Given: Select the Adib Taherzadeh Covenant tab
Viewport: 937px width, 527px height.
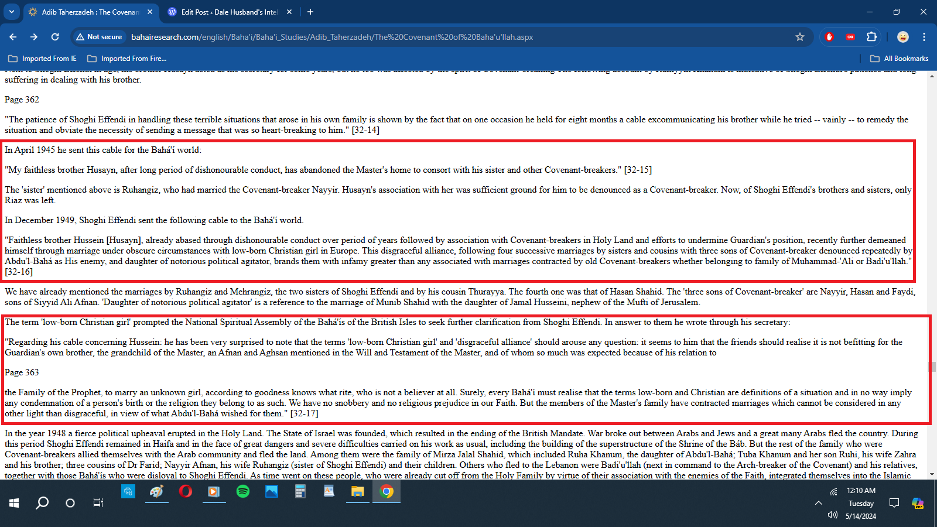Looking at the screenshot, I should coord(90,12).
